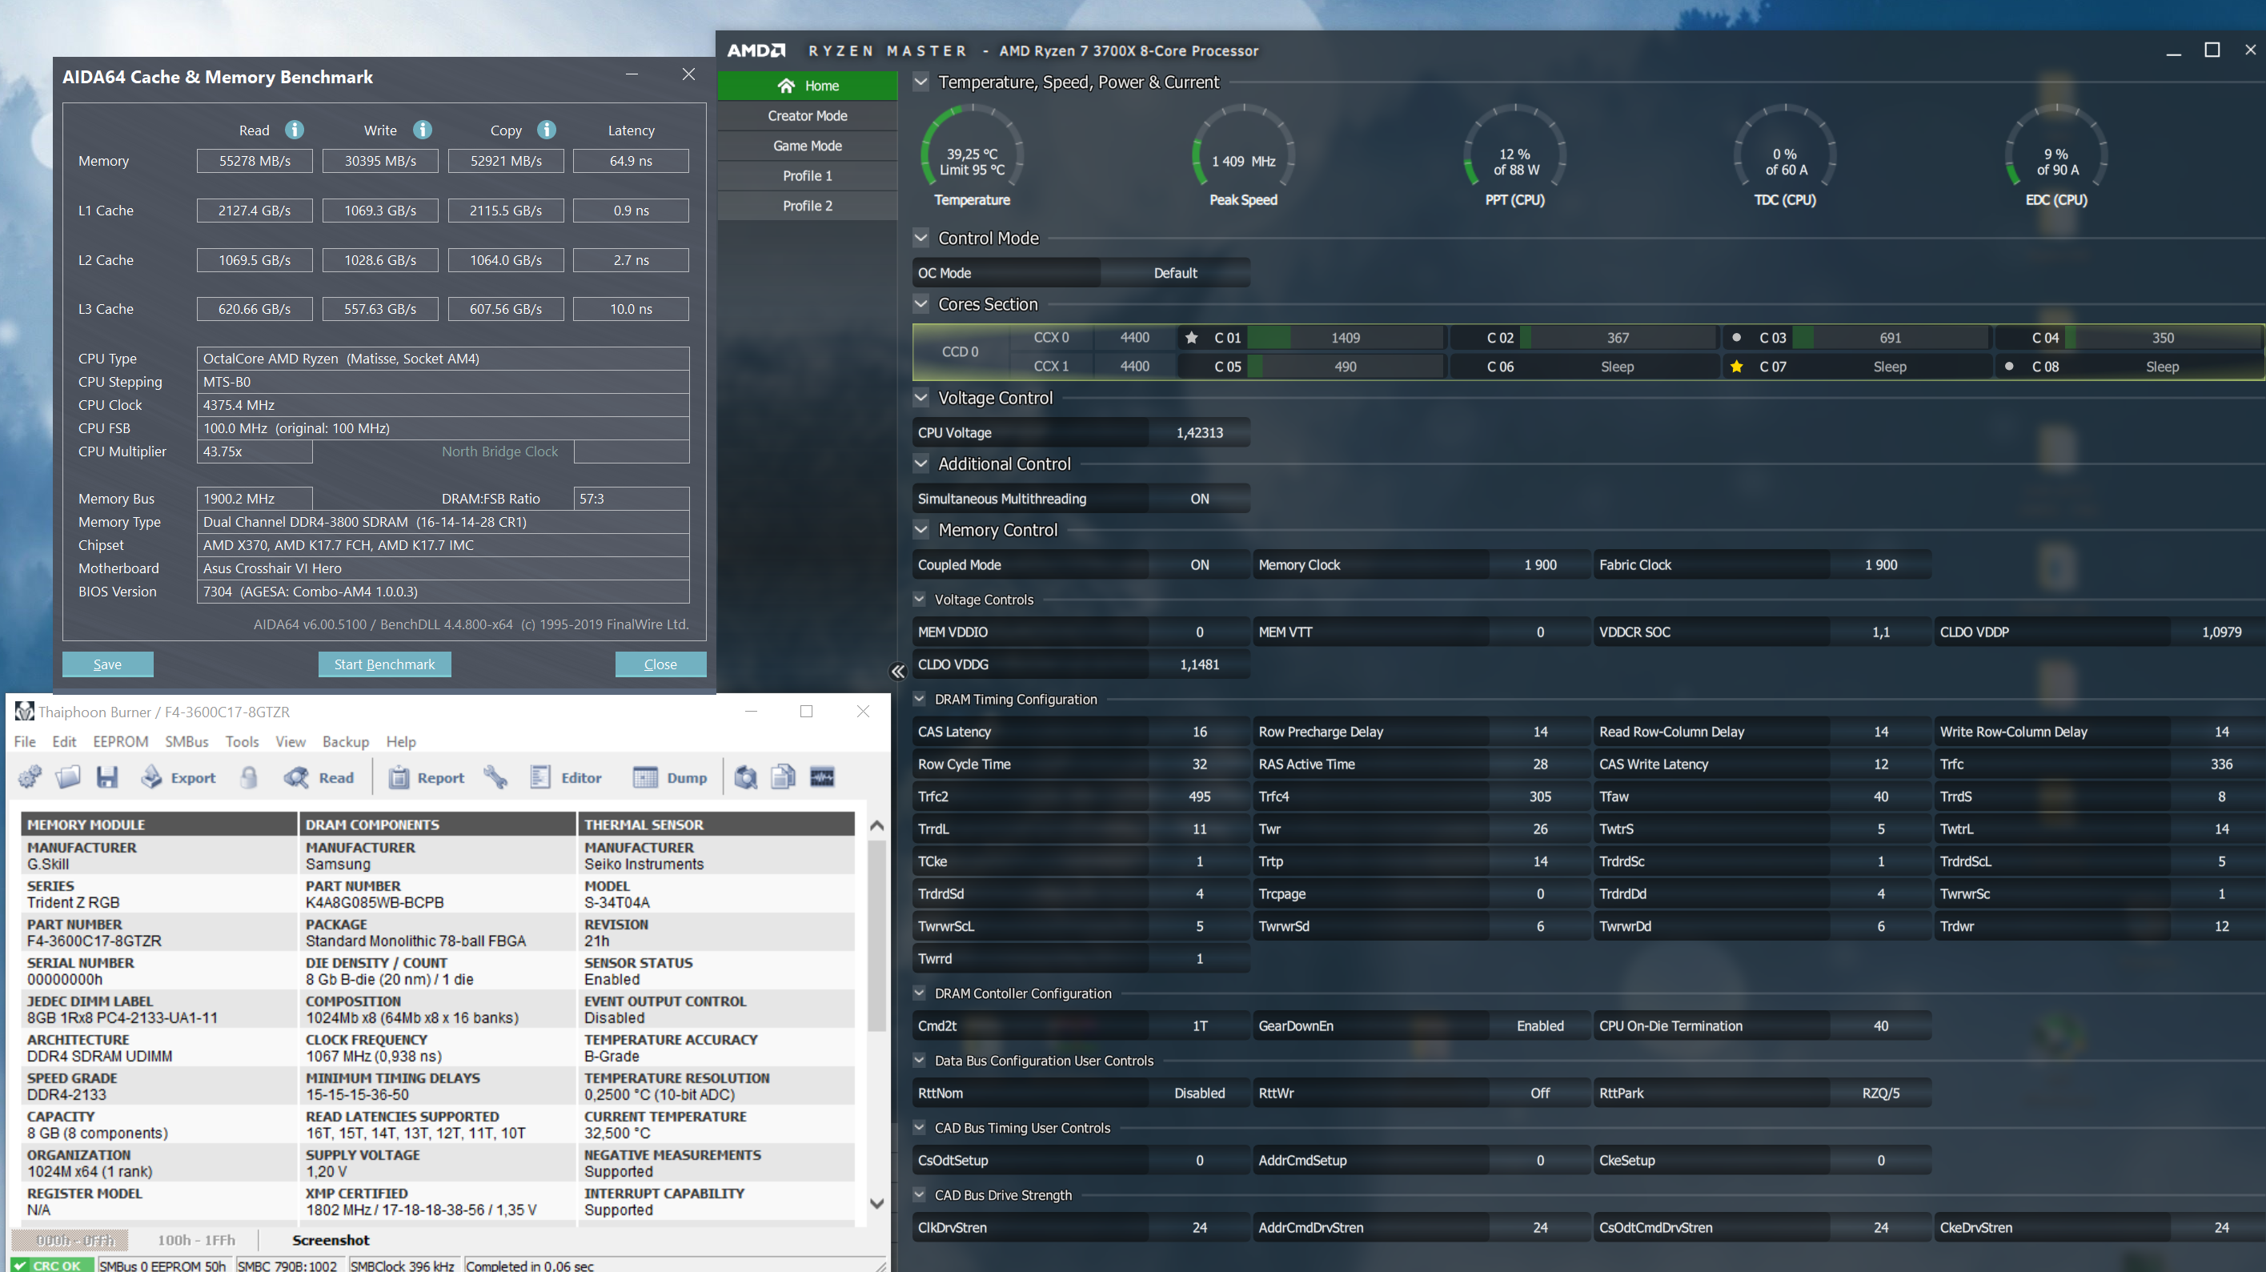
Task: Click the Dump grid icon
Action: tap(645, 776)
